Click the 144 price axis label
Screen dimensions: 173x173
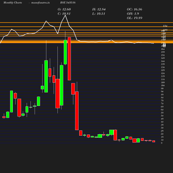pos(163,61)
